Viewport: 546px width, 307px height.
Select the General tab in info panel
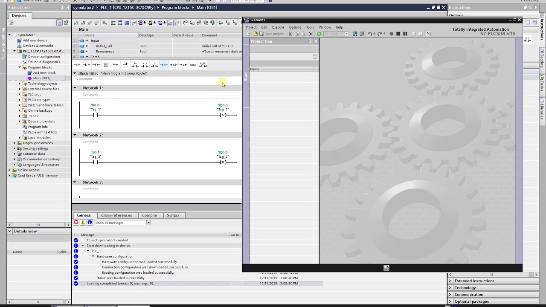pos(84,215)
